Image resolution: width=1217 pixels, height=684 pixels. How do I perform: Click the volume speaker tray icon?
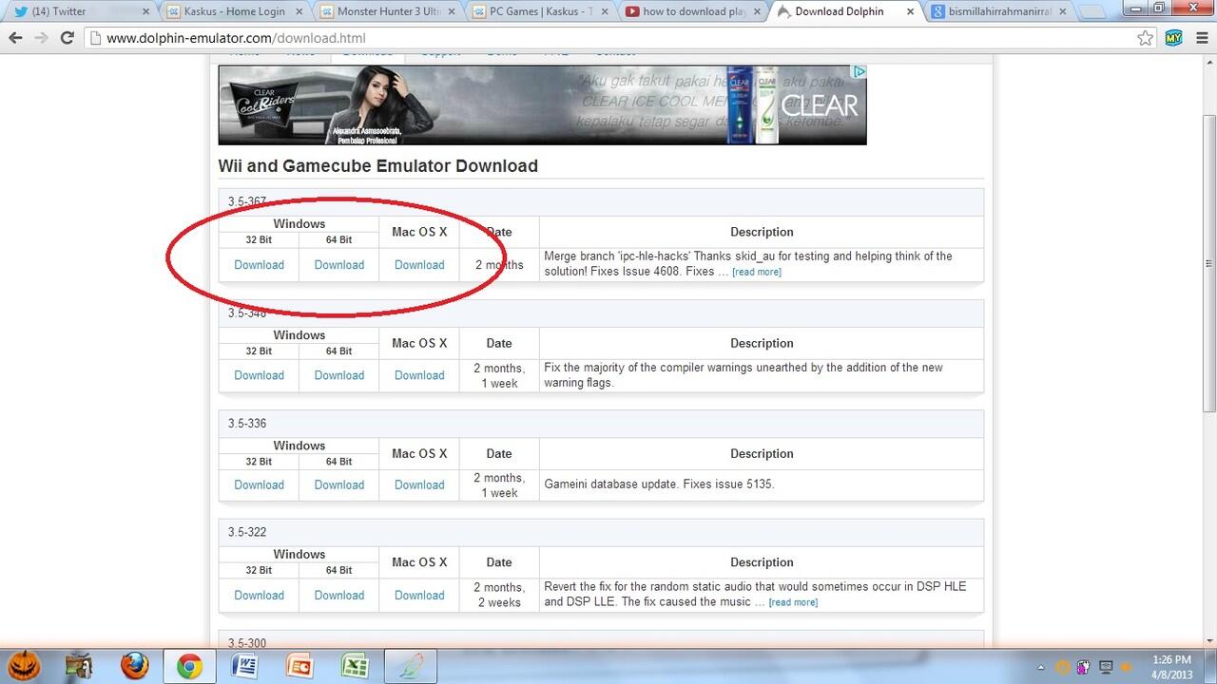(x=1128, y=667)
